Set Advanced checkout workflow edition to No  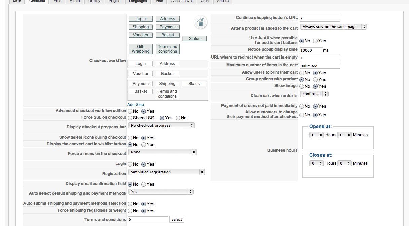coord(130,111)
